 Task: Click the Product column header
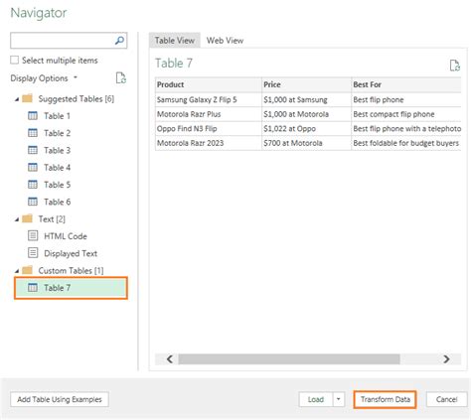(209, 84)
